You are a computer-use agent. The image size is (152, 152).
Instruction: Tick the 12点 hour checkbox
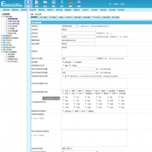[63, 104]
